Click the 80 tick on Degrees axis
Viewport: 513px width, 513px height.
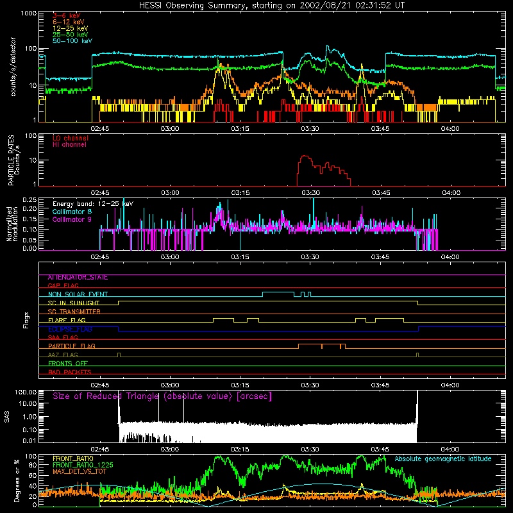point(33,465)
